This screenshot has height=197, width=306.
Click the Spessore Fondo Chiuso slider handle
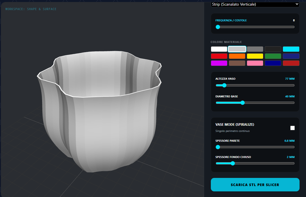233,163
